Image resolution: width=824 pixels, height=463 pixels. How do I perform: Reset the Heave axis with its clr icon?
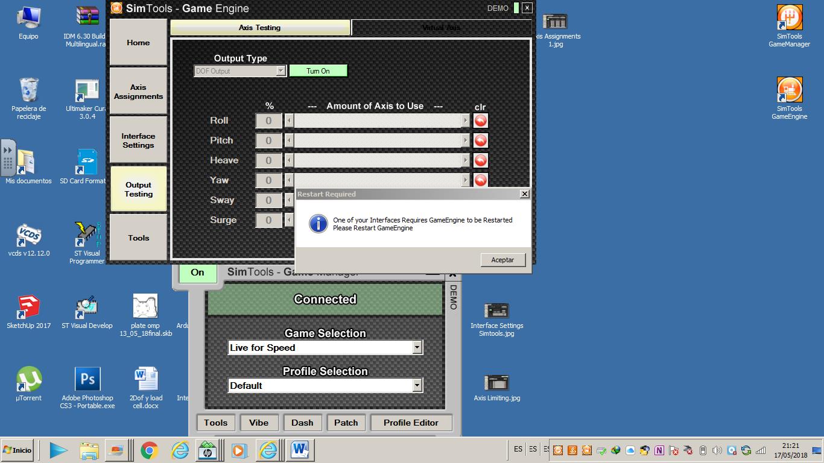click(x=480, y=160)
